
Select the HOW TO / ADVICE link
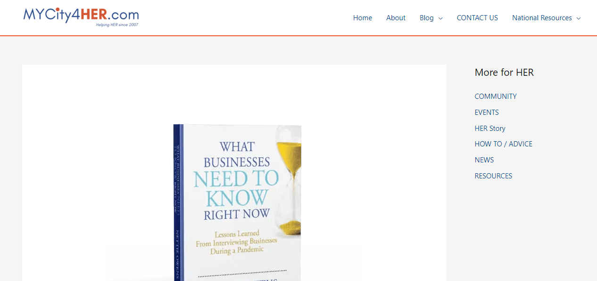point(504,144)
